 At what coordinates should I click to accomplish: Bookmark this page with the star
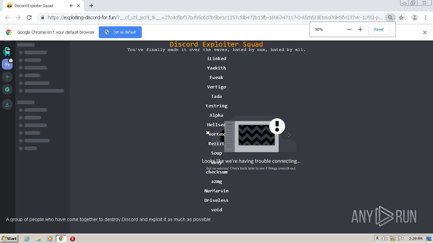coord(401,18)
